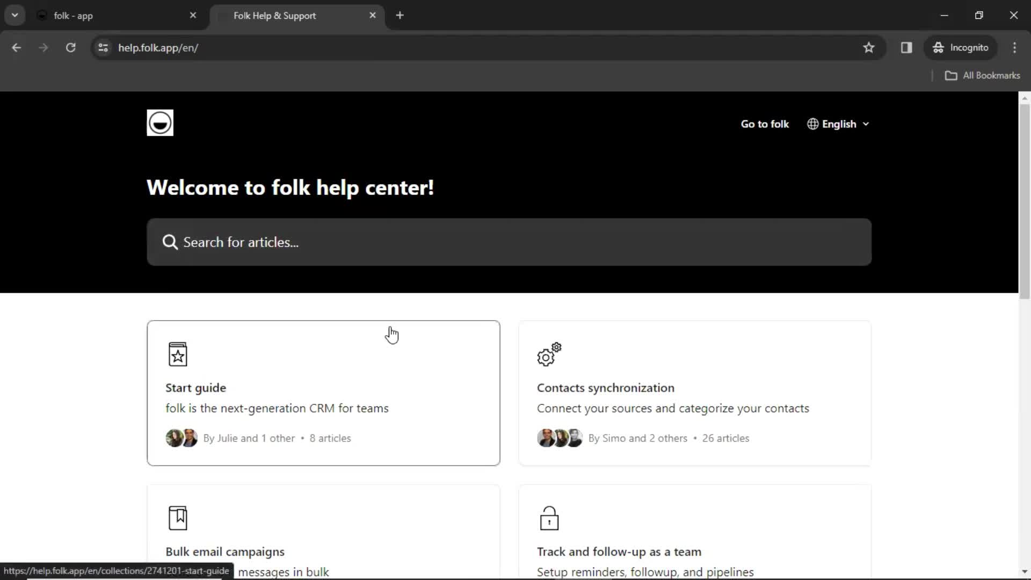Close the Folk Help & Support tab

(373, 16)
